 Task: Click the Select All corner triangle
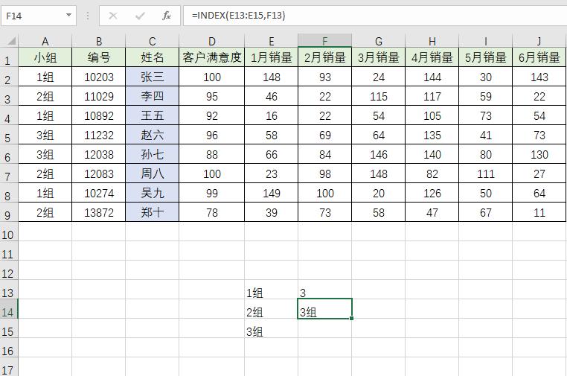pyautogui.click(x=12, y=40)
